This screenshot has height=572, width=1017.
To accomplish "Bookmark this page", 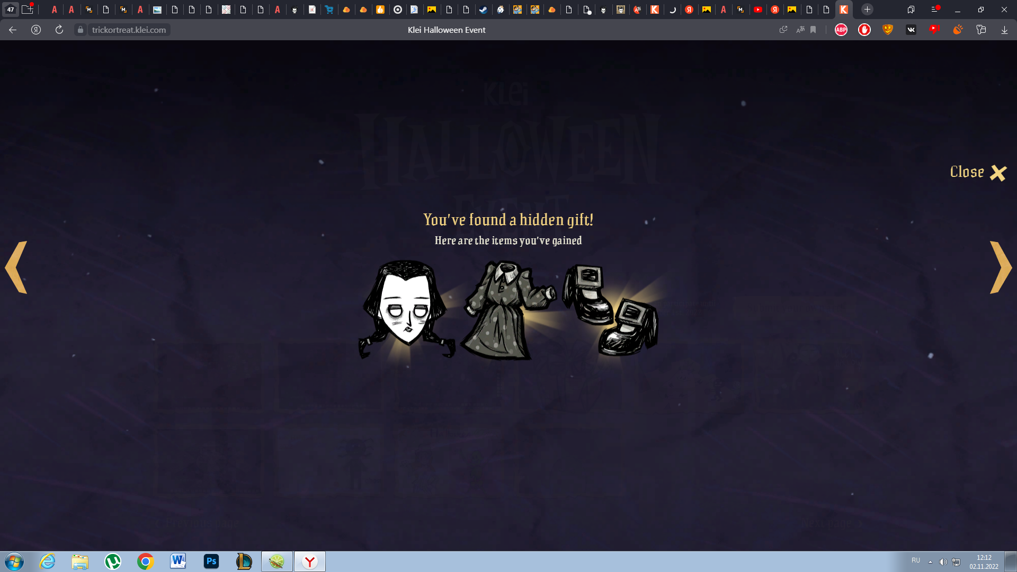I will (x=813, y=30).
